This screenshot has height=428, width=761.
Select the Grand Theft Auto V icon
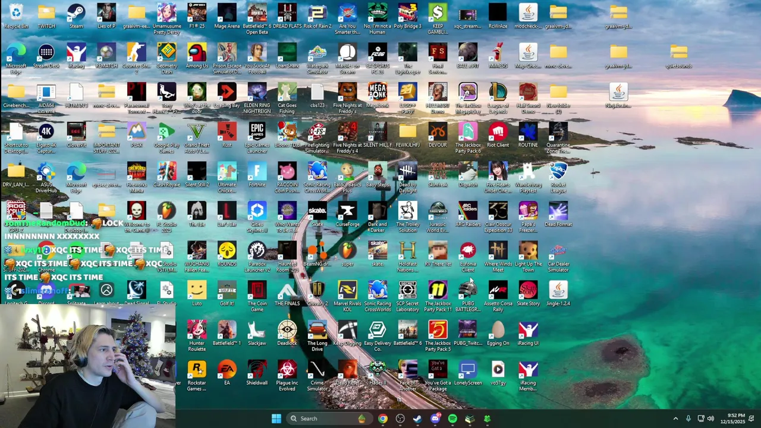coord(197,138)
